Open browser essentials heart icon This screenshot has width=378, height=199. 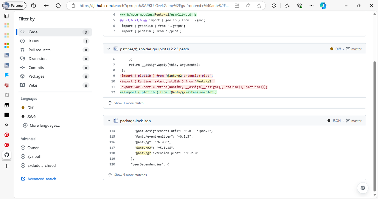tap(299, 6)
